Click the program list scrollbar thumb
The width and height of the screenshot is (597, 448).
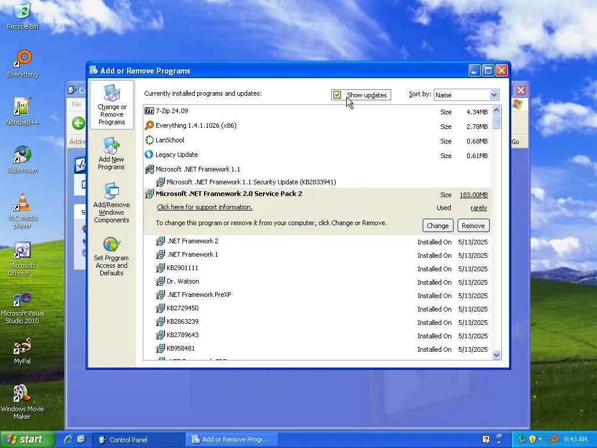[x=496, y=123]
